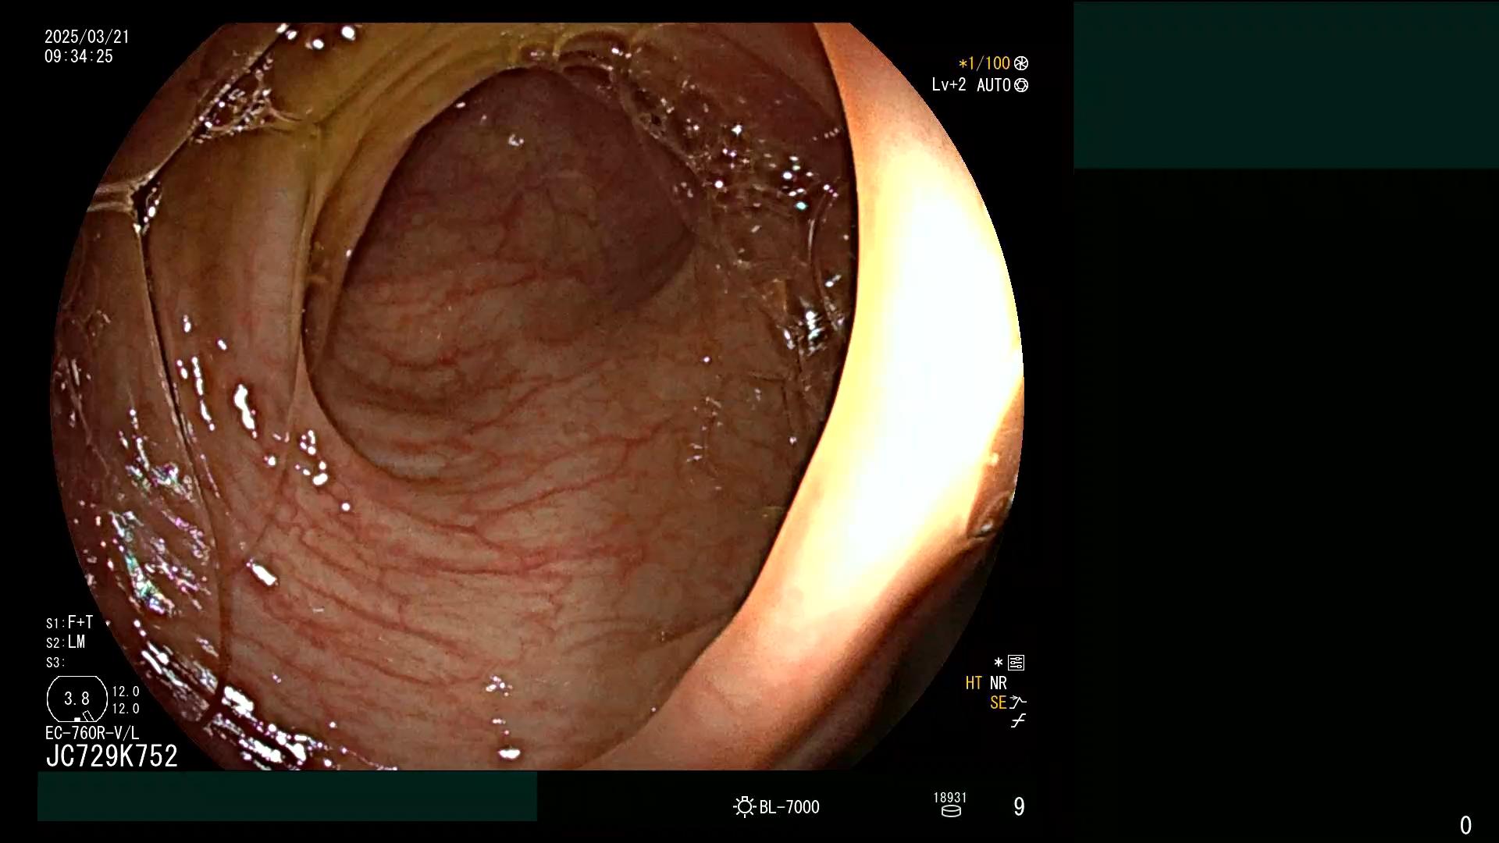Click the scope model EC-760R-V/L
Viewport: 1499px width, 843px height.
(x=92, y=733)
